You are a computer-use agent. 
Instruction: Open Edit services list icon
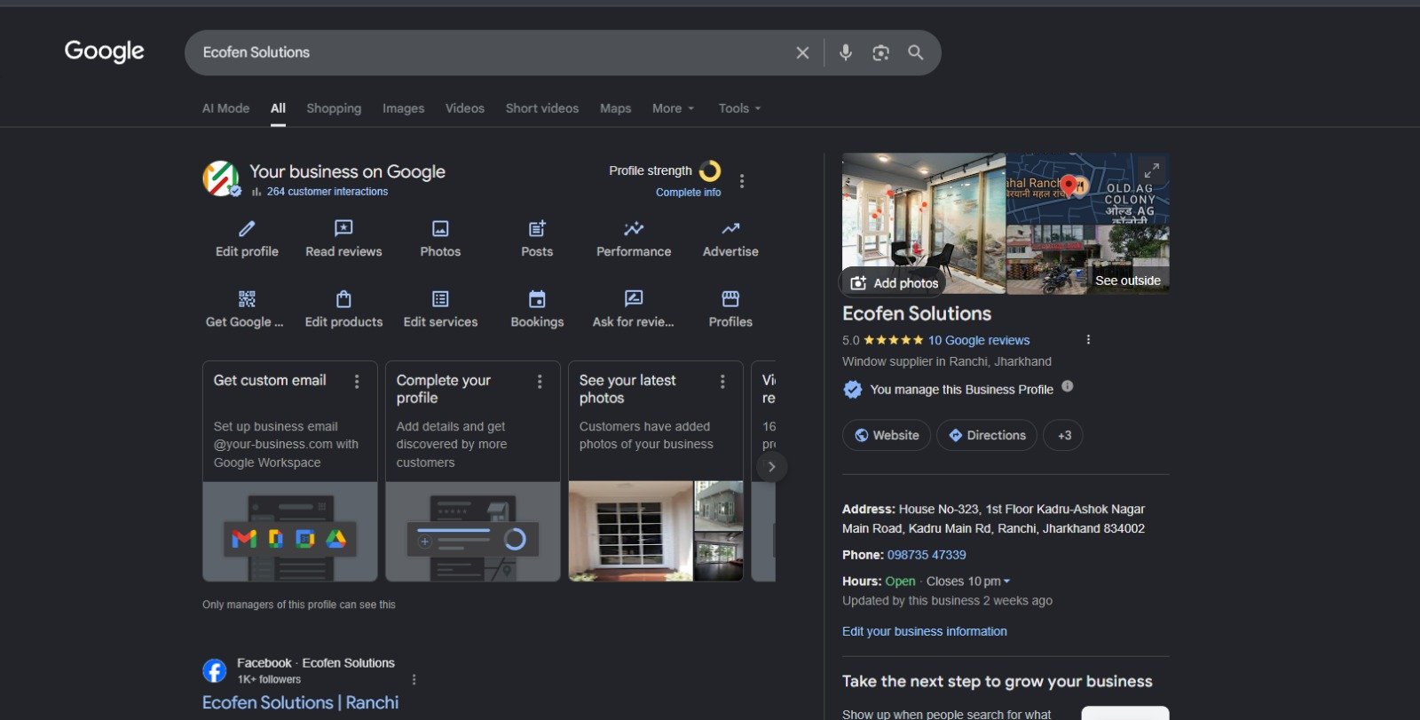tap(440, 299)
